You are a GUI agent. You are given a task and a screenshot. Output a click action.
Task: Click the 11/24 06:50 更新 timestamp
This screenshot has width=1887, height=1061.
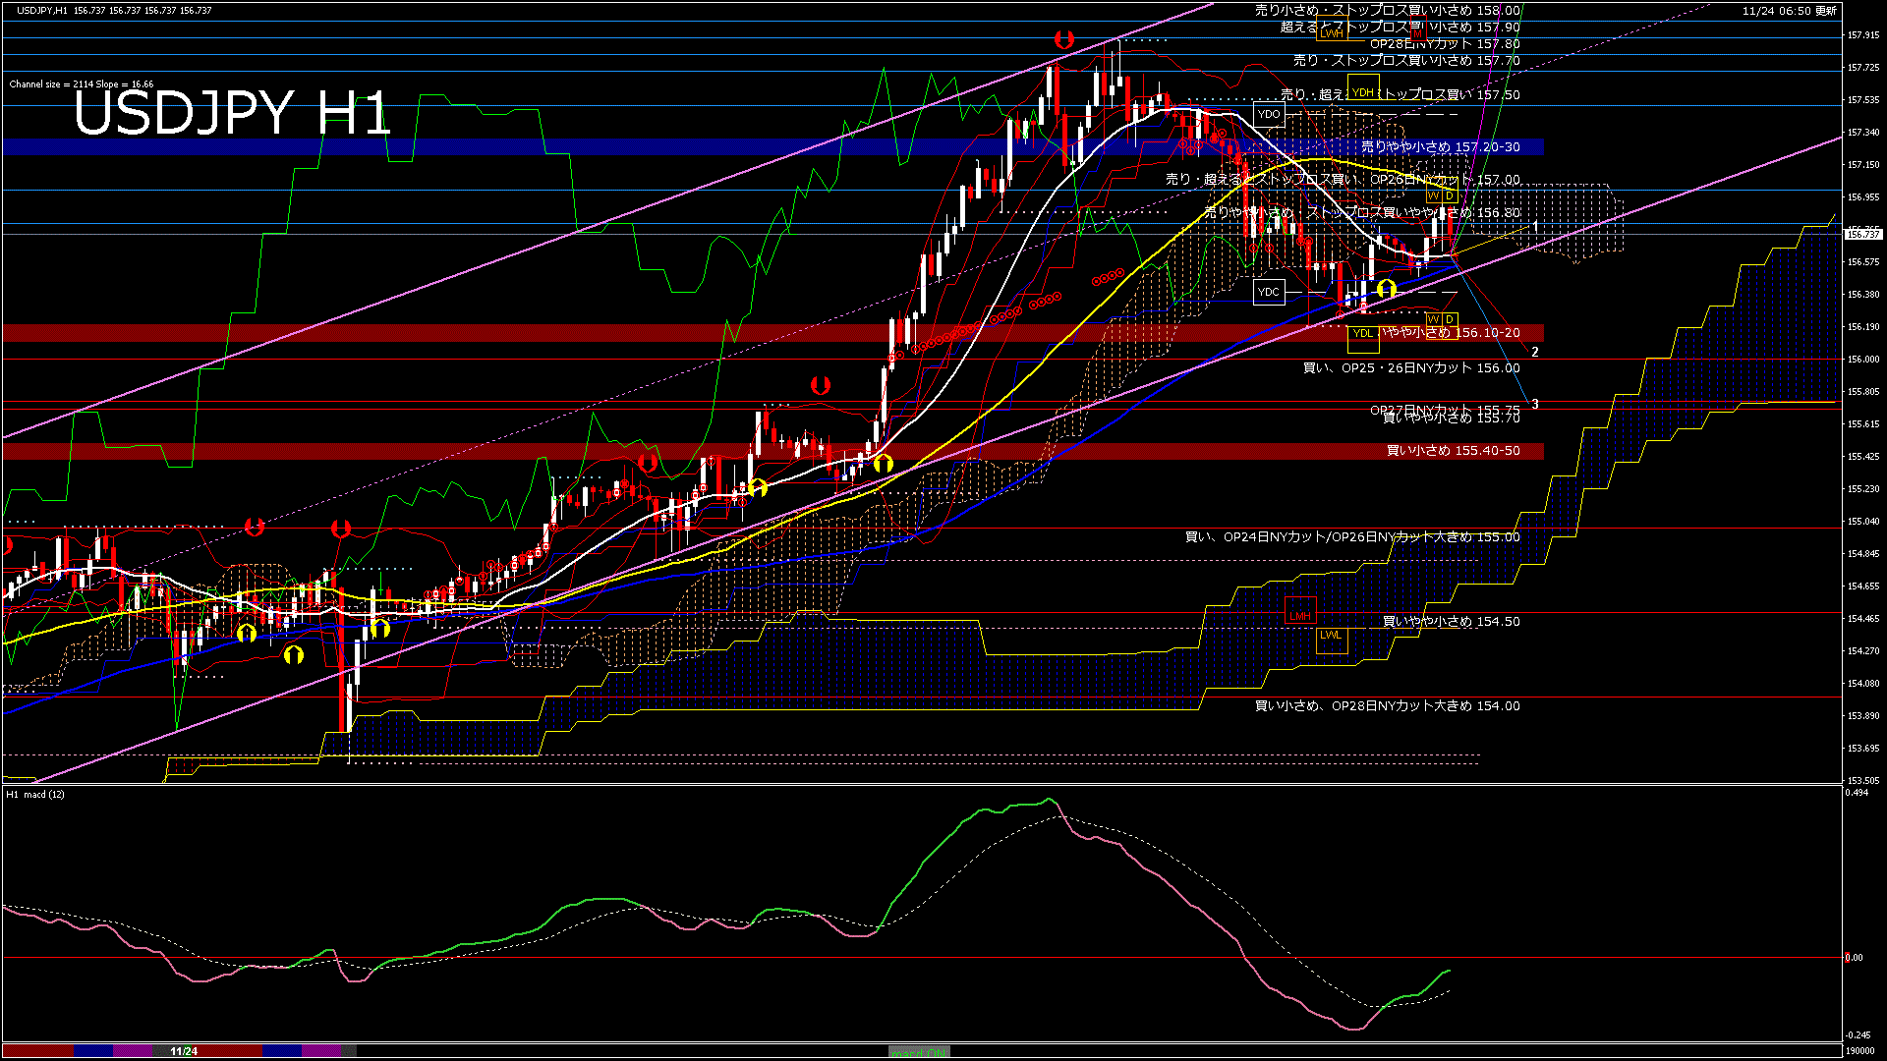coord(1789,11)
